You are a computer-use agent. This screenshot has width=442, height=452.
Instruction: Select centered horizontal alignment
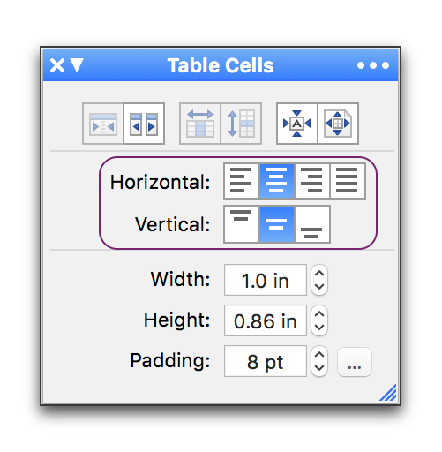tap(277, 181)
